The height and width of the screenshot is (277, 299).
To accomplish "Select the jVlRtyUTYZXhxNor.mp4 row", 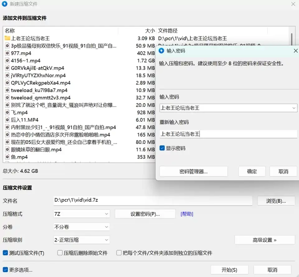I will pyautogui.click(x=79, y=75).
